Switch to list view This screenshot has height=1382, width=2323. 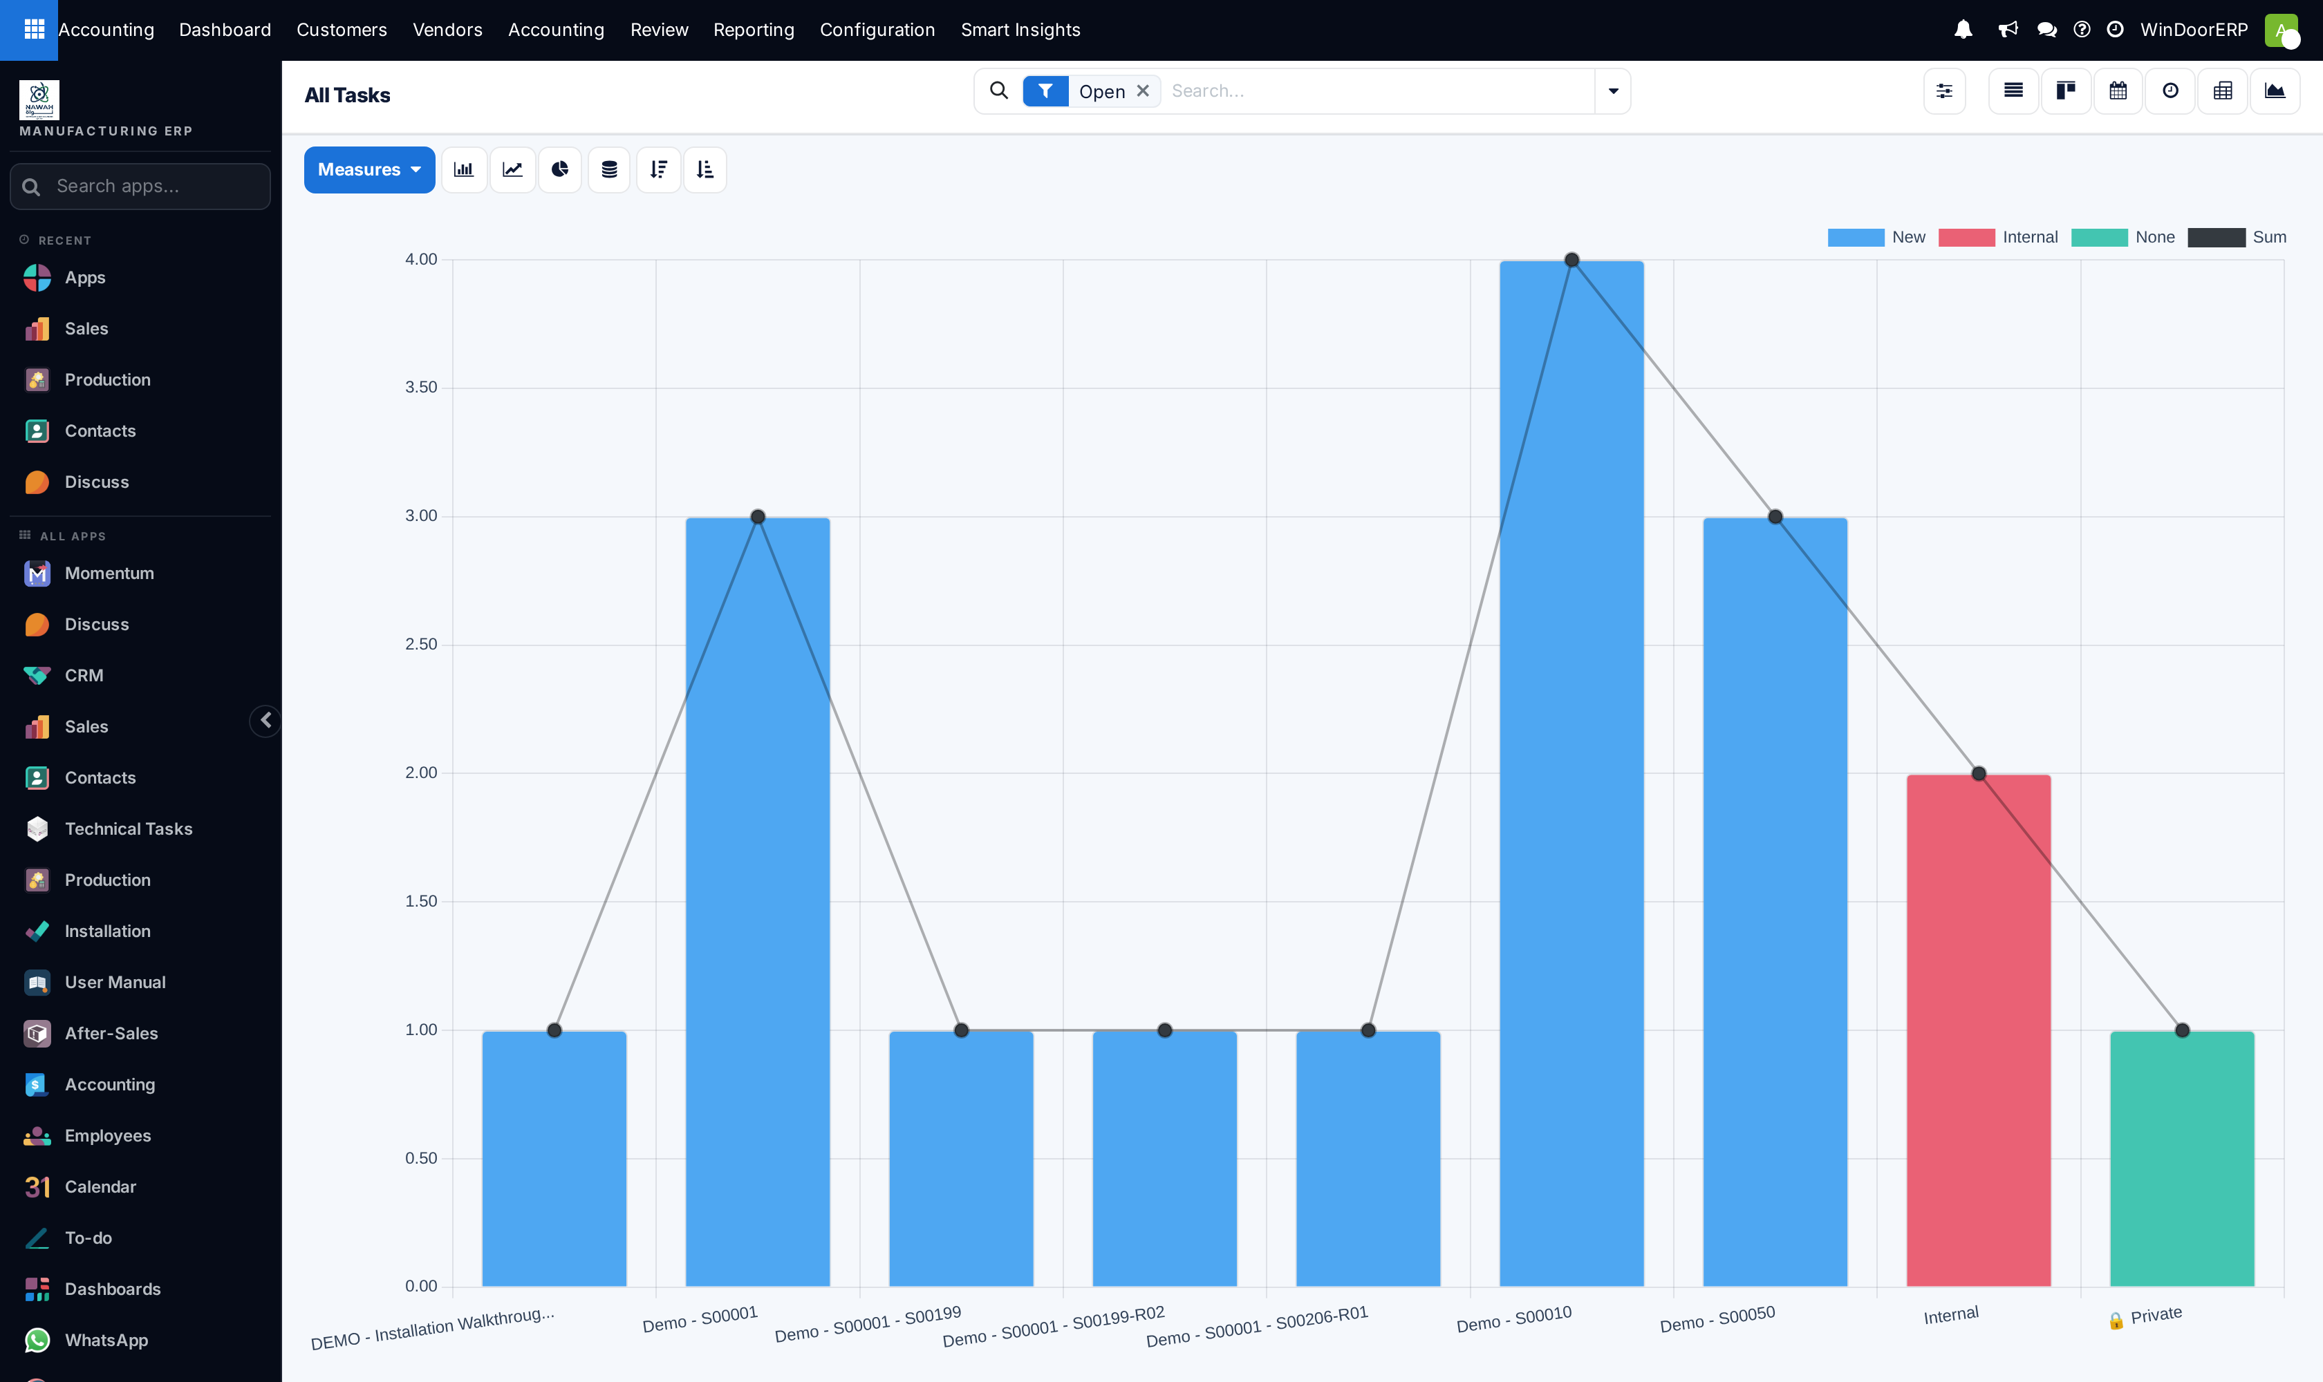click(2014, 91)
